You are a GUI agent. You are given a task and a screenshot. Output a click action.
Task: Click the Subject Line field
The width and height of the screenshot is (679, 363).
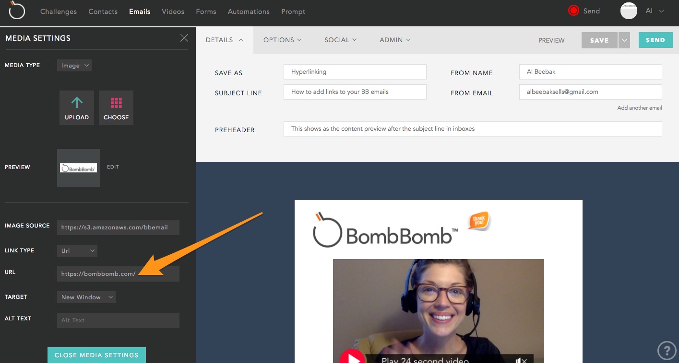(x=355, y=92)
